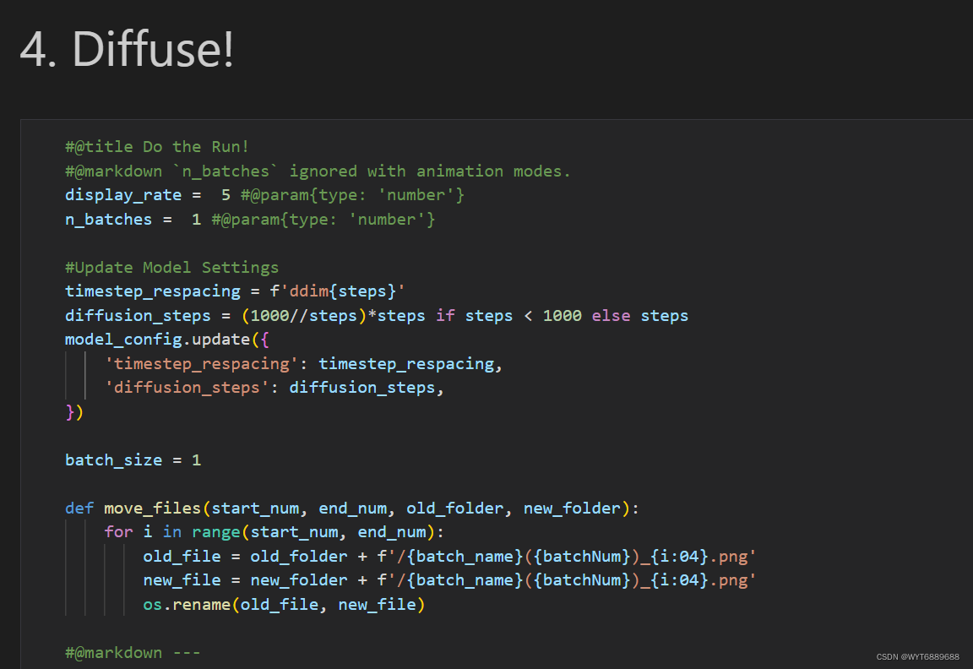This screenshot has height=669, width=973.
Task: Click the batch_size = 1 line
Action: [133, 460]
